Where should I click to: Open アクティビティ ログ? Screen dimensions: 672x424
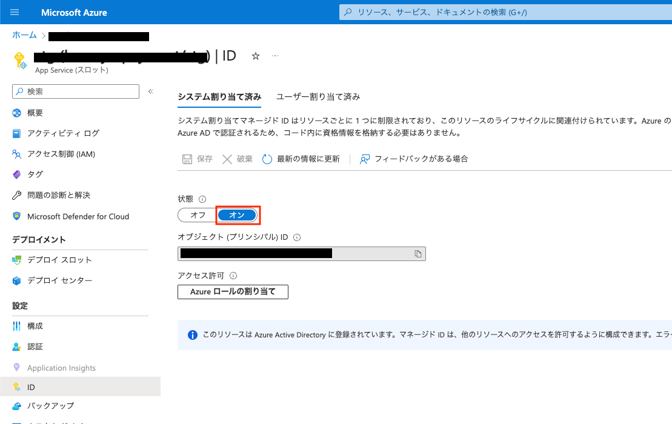tap(63, 134)
